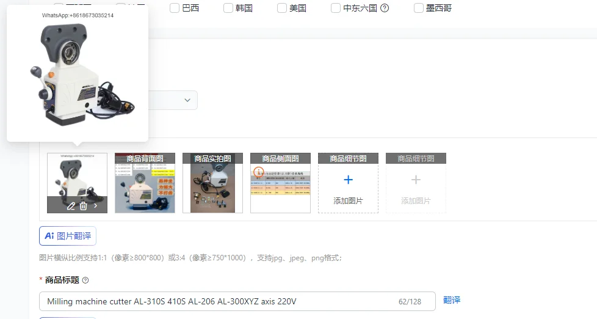597x319 pixels.
Task: Check the 巴西 checkbox
Action: pos(175,8)
